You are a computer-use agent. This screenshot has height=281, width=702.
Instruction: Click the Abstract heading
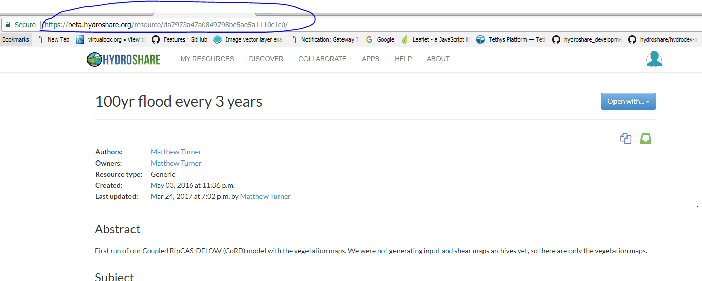[x=117, y=229]
